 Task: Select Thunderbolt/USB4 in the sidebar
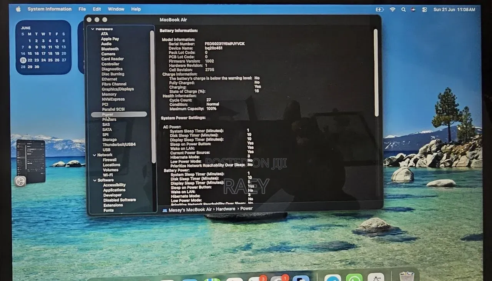coord(119,145)
